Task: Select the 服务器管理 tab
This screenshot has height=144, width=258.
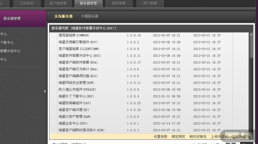Action: point(89,3)
